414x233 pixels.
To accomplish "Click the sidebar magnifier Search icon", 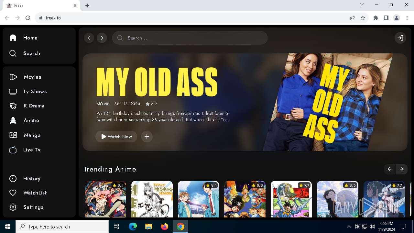I will pyautogui.click(x=13, y=53).
